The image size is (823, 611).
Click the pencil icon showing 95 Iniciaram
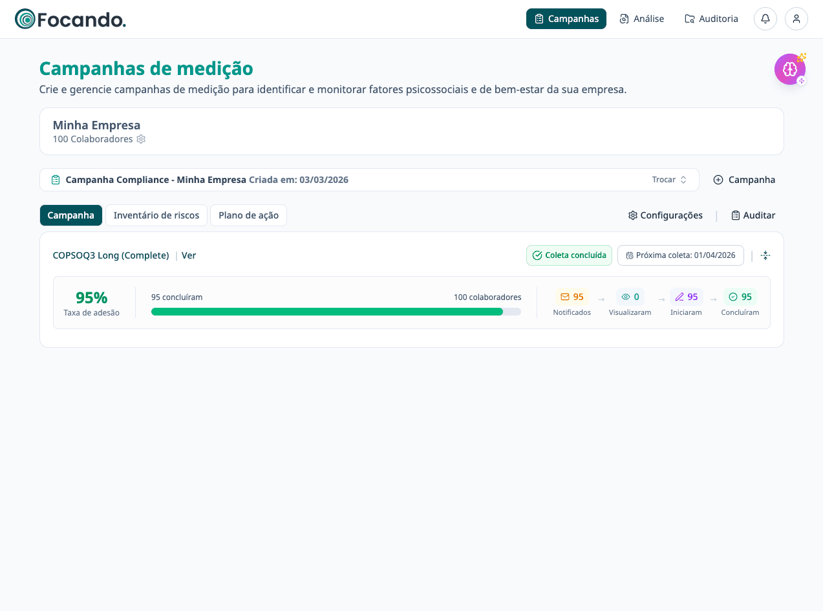pos(687,296)
